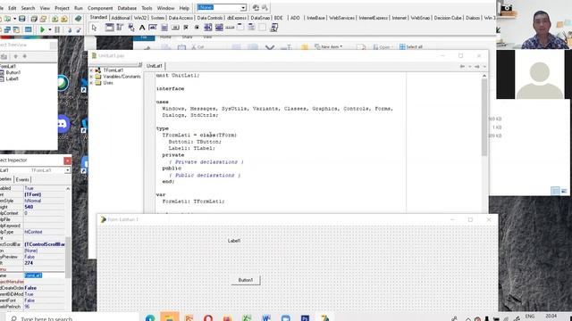The image size is (572, 321).
Task: Switch to the Events tab in Object Inspector
Action: [x=22, y=179]
